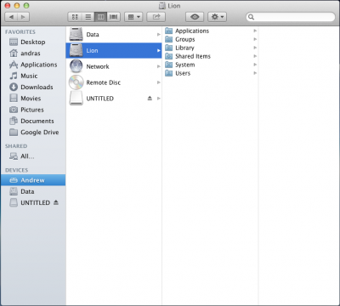Screen dimensions: 340x306
Task: Open Google Drive in the sidebar
Action: pos(33,133)
